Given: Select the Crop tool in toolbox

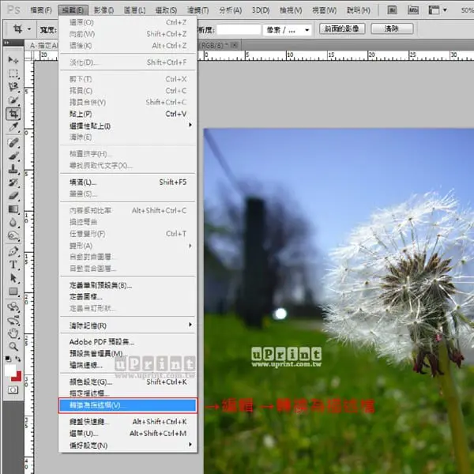Looking at the screenshot, I should 13,114.
